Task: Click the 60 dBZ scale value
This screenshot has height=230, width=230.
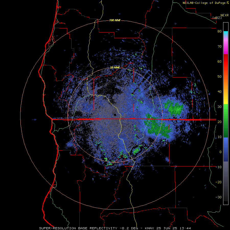Action: 220,61
